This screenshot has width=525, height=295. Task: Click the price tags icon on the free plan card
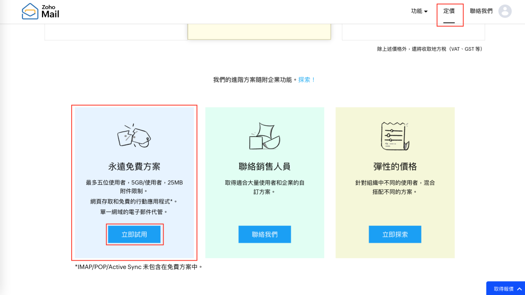[x=134, y=136]
